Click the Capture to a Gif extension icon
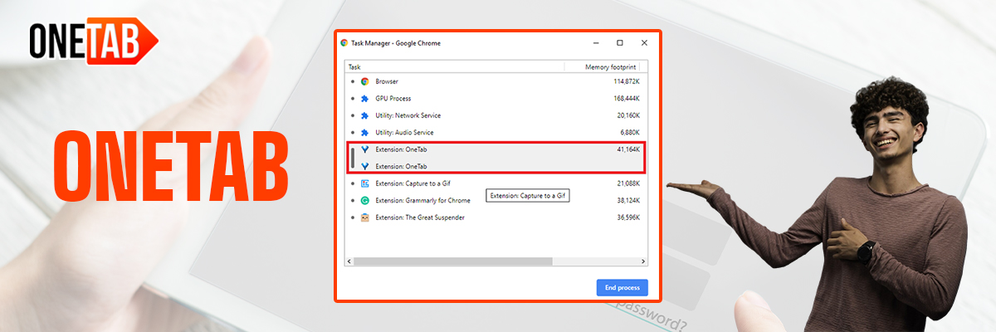 (x=364, y=183)
